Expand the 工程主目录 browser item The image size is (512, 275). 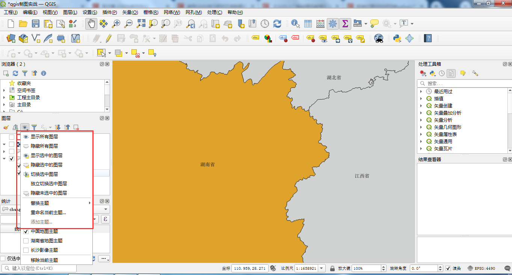coord(4,97)
